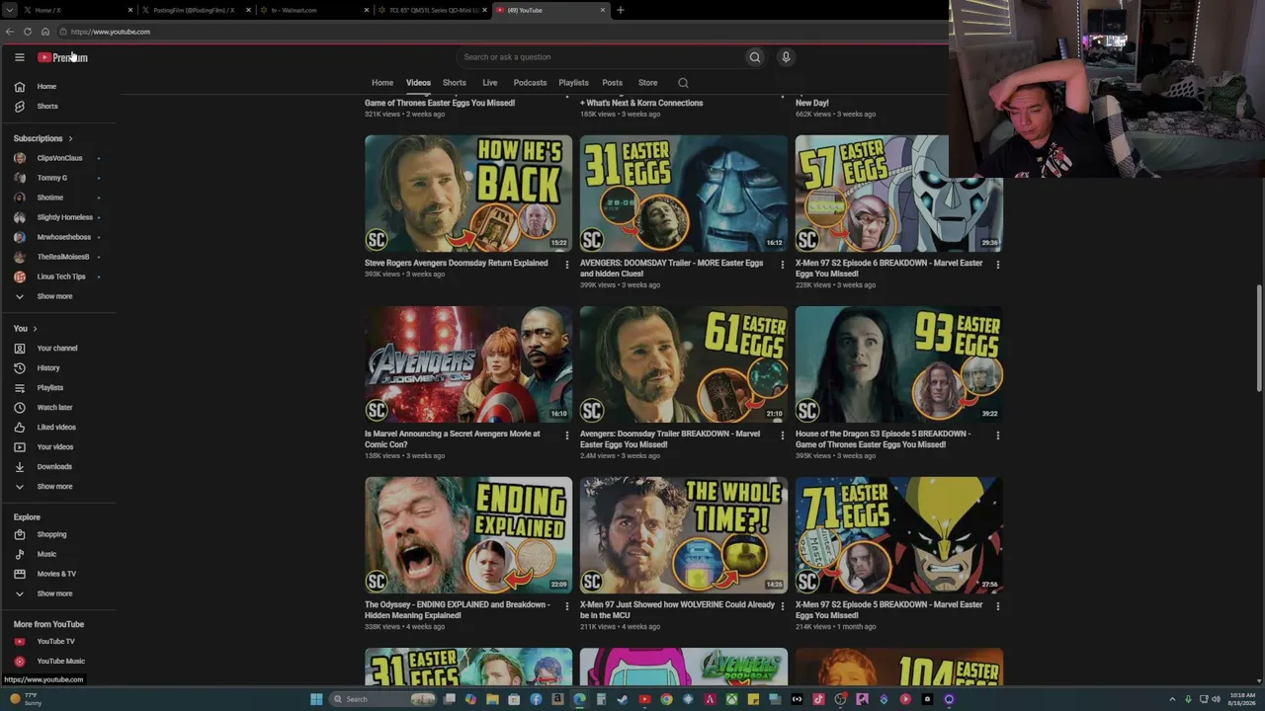Screen dimensions: 1265x711
Task: Open options menu for Steve Rogers Avengers Doomsday video
Action: (567, 265)
